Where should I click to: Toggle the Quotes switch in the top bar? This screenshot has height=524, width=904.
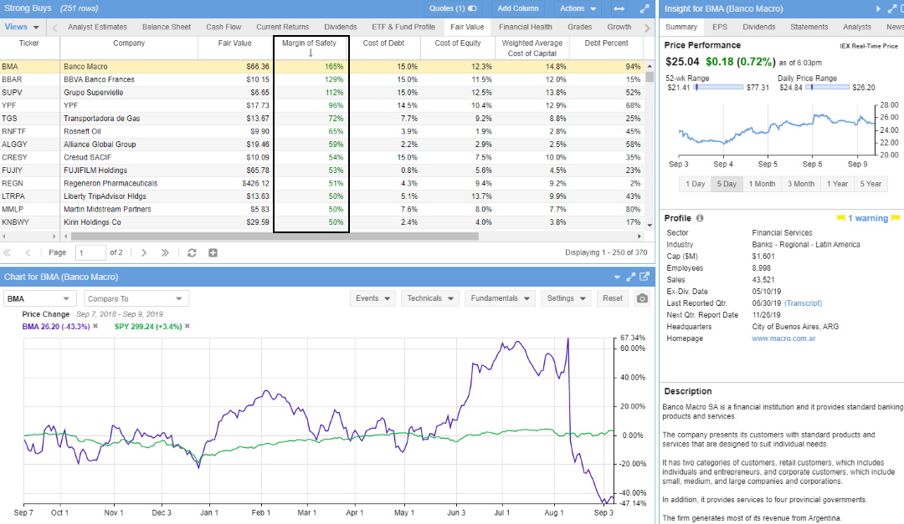[x=474, y=8]
